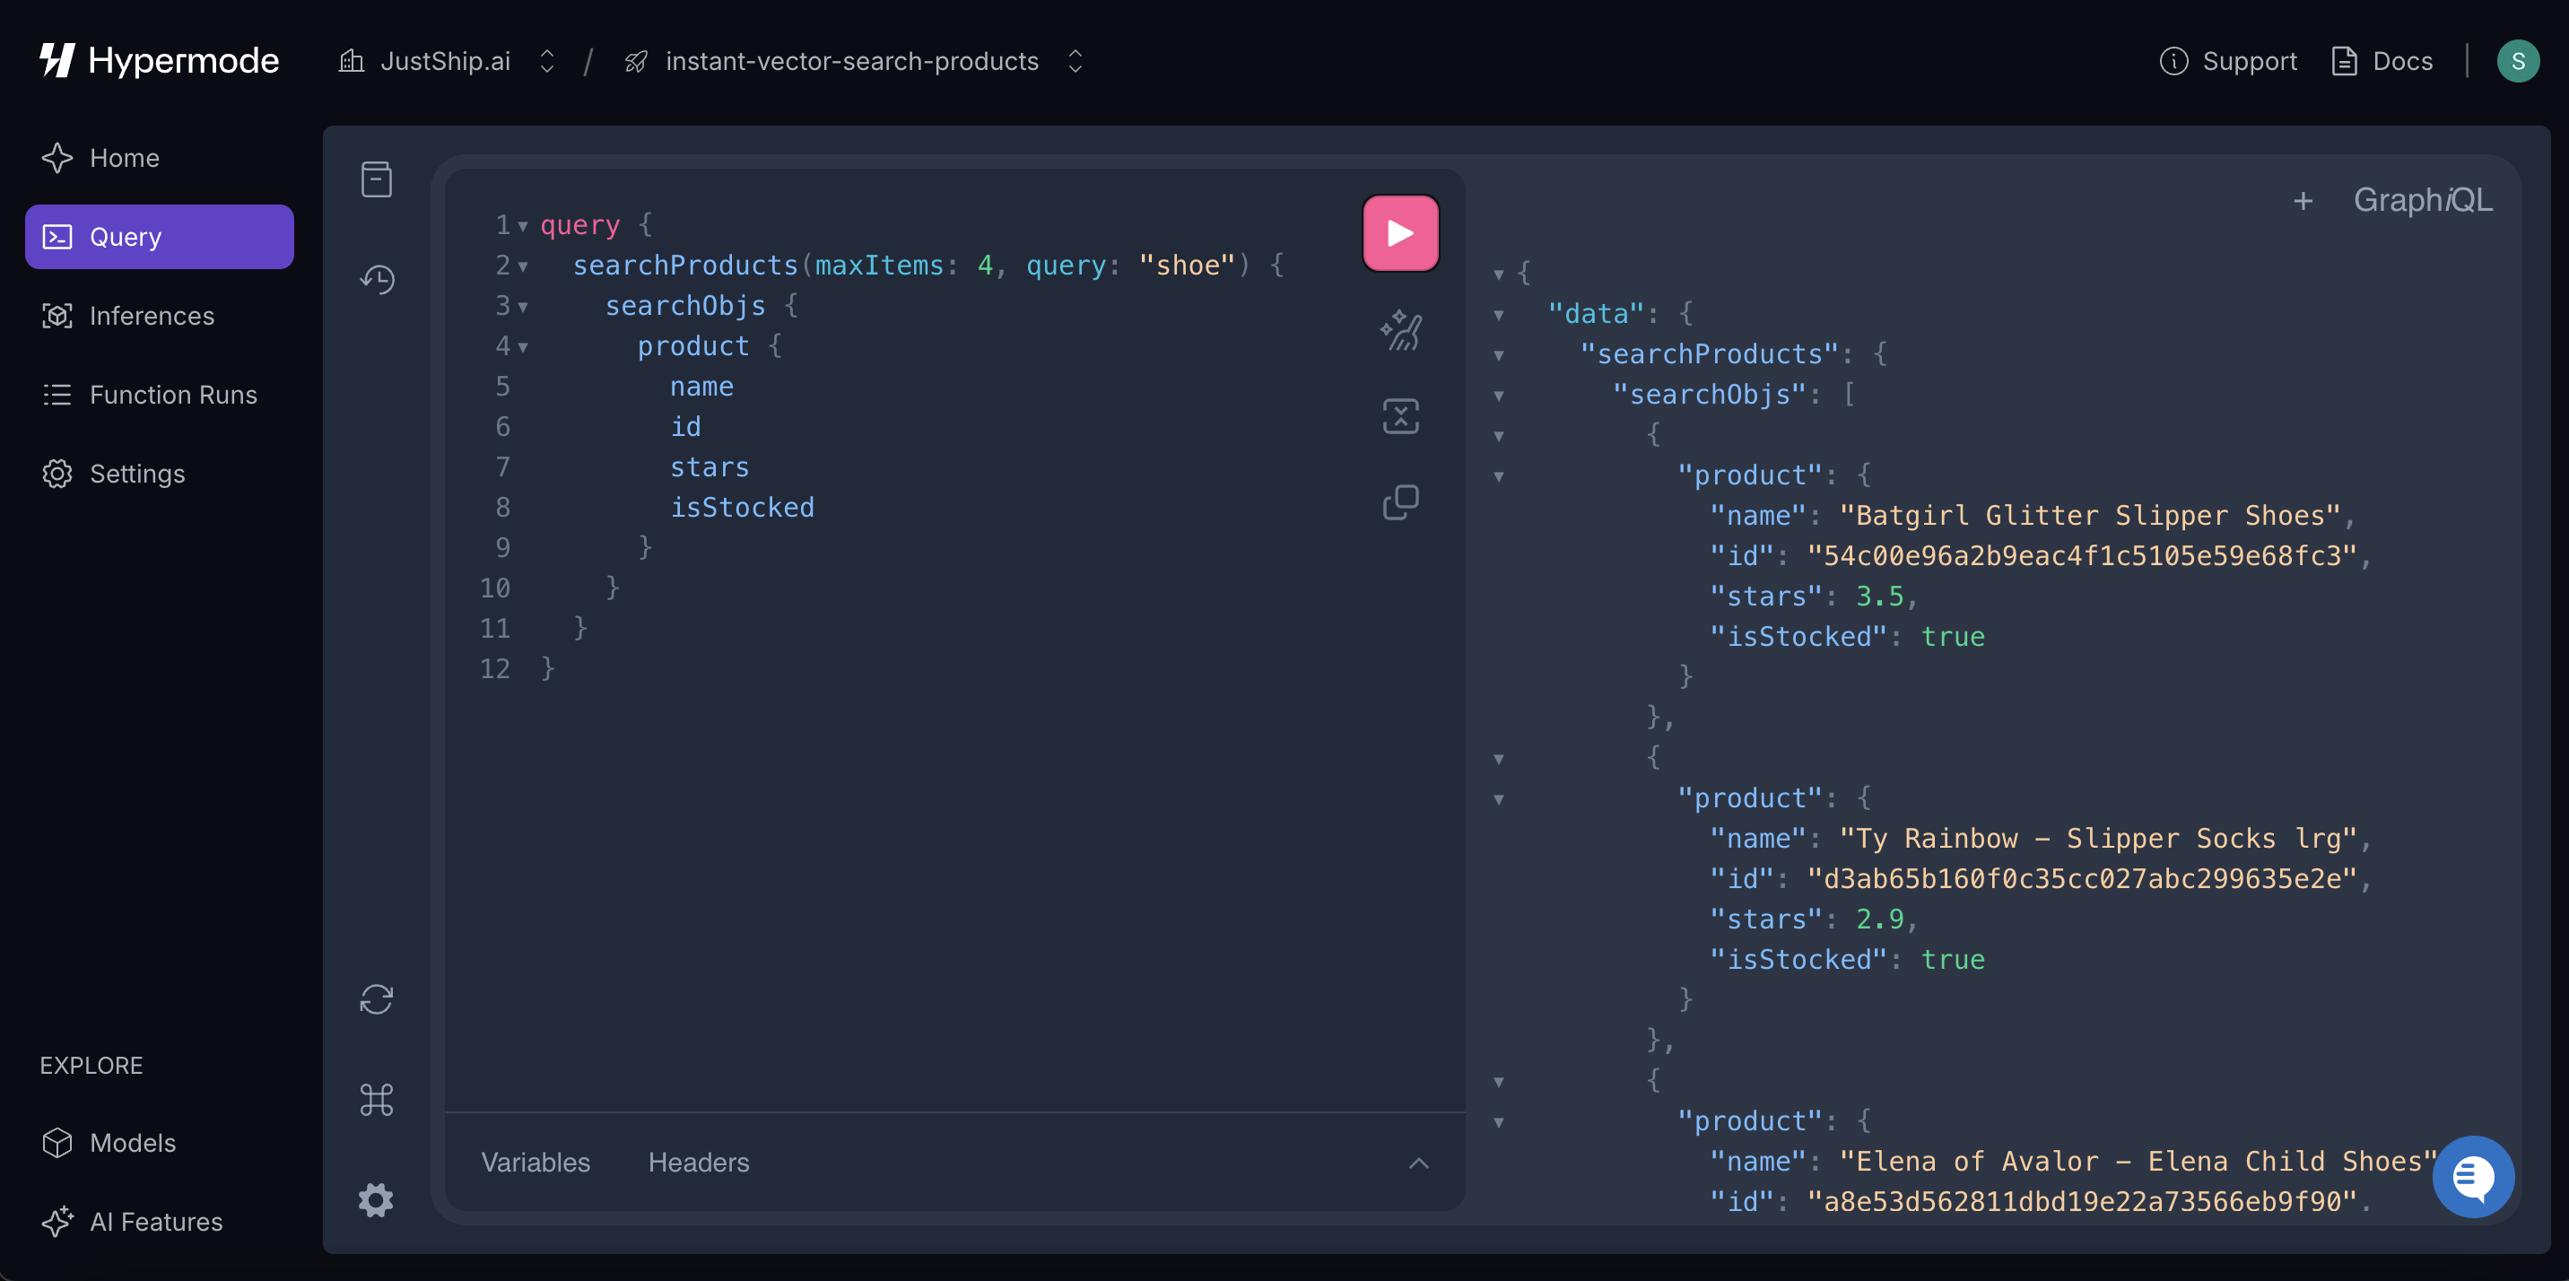The image size is (2569, 1281).
Task: Open the GraphiQL settings gear
Action: point(376,1200)
